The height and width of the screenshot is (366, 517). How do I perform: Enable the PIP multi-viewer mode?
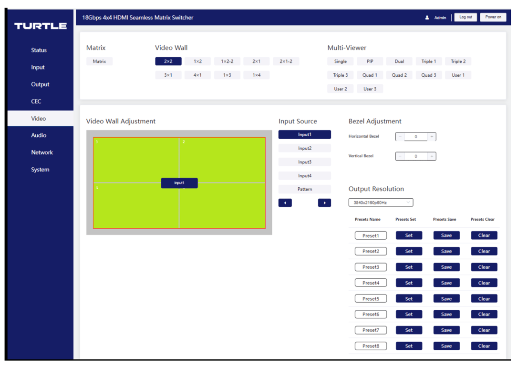(x=370, y=61)
